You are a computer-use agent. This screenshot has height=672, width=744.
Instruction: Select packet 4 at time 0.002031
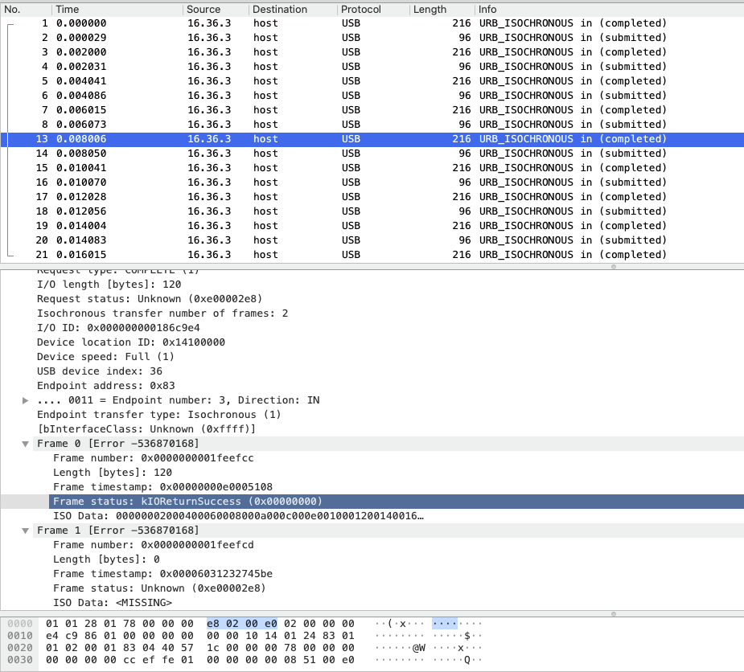(x=372, y=67)
